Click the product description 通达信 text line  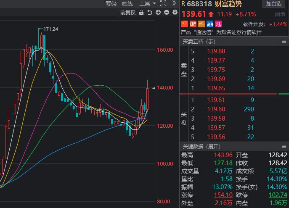coord(221,32)
